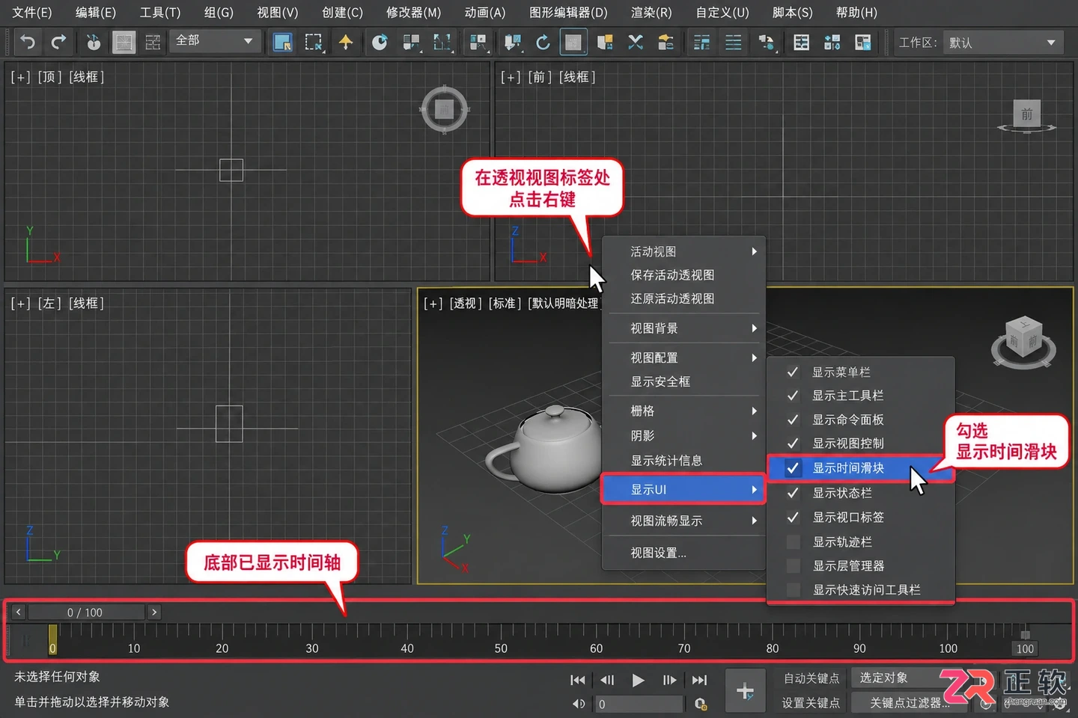The image size is (1078, 718).
Task: Expand the 视图背景 submenu
Action: (x=684, y=328)
